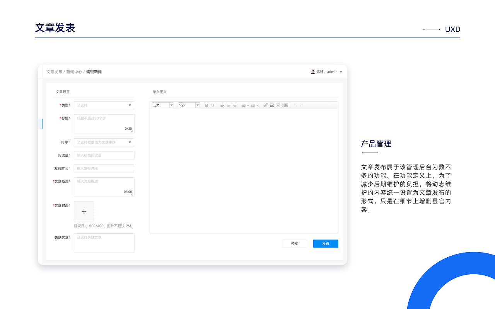The image size is (495, 309).
Task: Click inside the article body editor
Action: coord(244,171)
